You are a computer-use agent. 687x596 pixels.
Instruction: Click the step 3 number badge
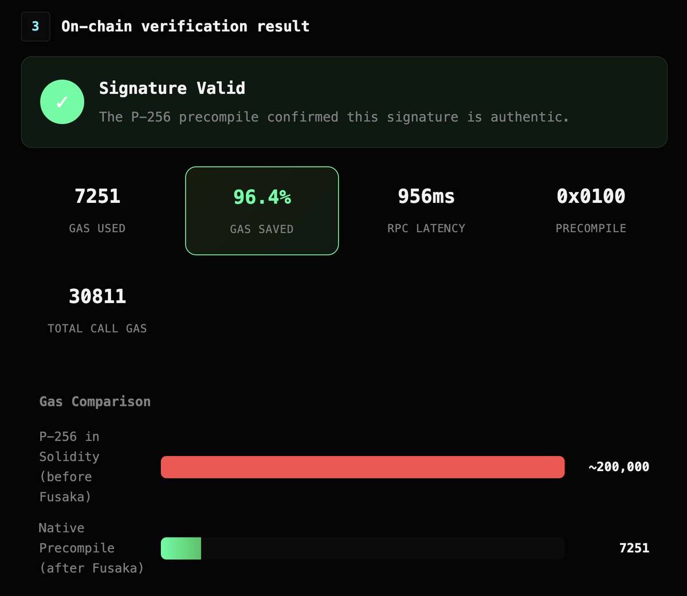point(36,26)
